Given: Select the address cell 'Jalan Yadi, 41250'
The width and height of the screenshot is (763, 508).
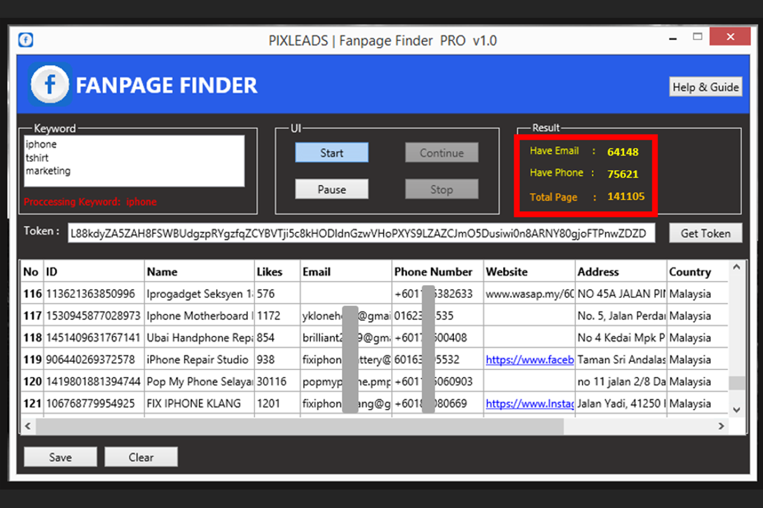Looking at the screenshot, I should tap(621, 403).
